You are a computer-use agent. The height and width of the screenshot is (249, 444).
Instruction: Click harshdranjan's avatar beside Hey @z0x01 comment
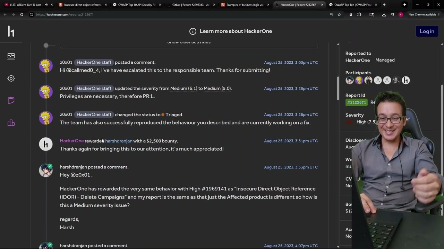pos(46,170)
